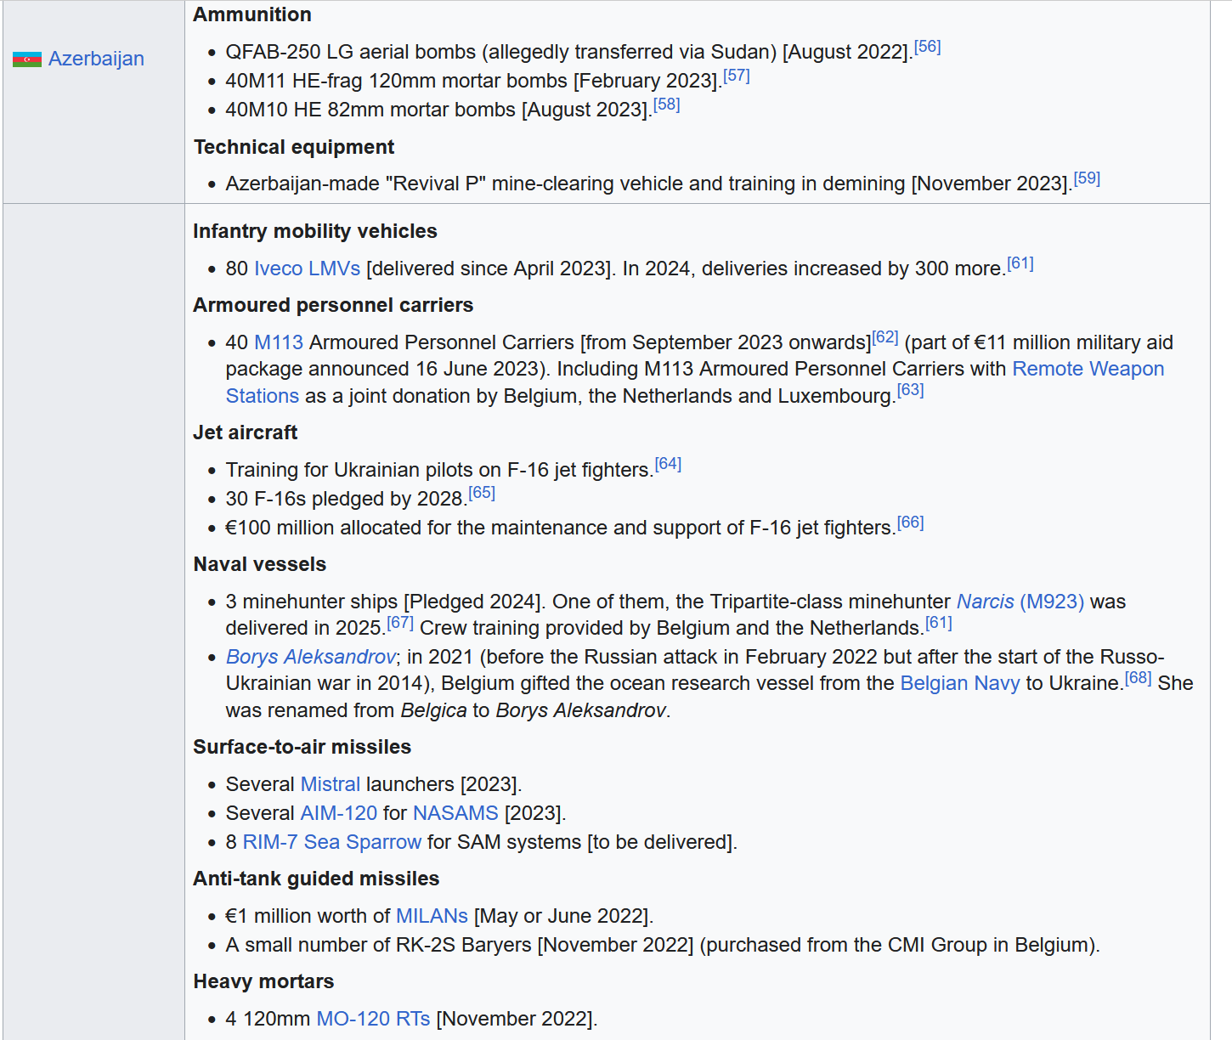Image resolution: width=1232 pixels, height=1040 pixels.
Task: Open footnote 63 after Luxembourg
Action: pos(911,391)
